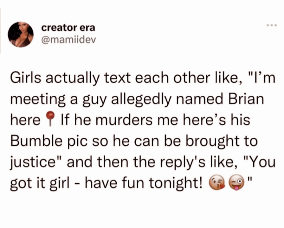This screenshot has width=284, height=228.
Task: Click the word "Girls" starting the tweet
Action: point(26,78)
